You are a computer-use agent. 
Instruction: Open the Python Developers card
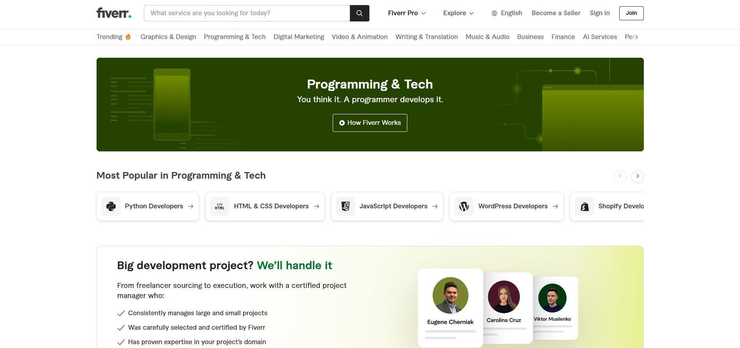click(x=148, y=206)
